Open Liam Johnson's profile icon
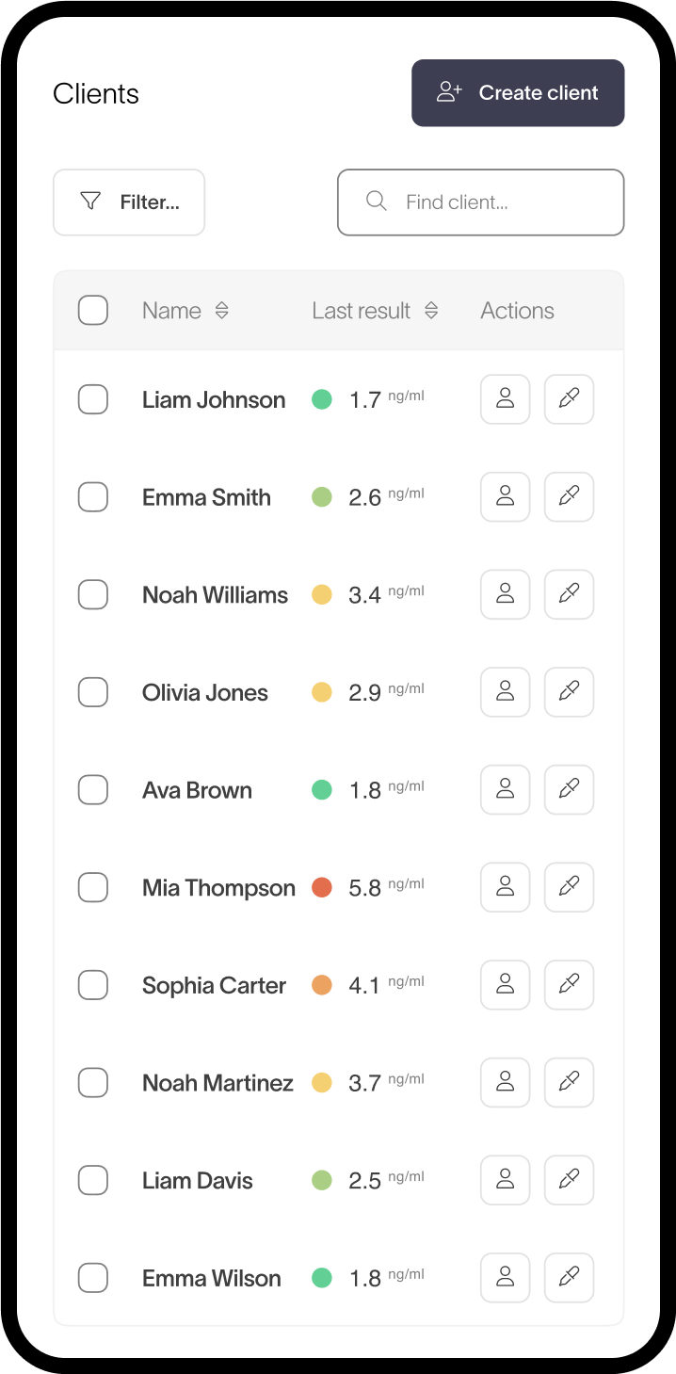The height and width of the screenshot is (1374, 676). point(505,399)
